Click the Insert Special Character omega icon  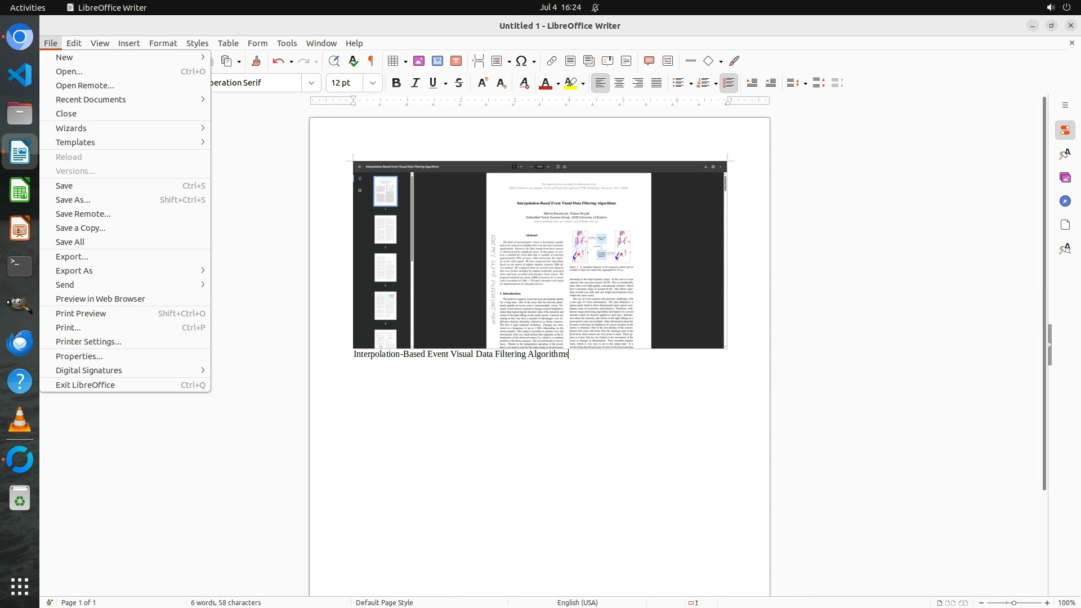521,61
